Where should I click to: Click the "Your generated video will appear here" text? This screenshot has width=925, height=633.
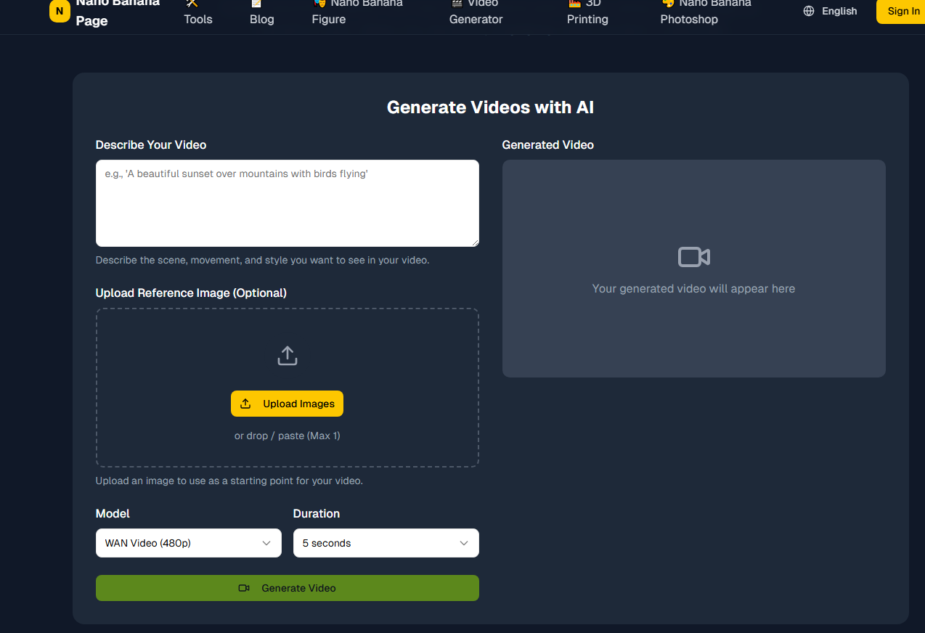pos(693,289)
